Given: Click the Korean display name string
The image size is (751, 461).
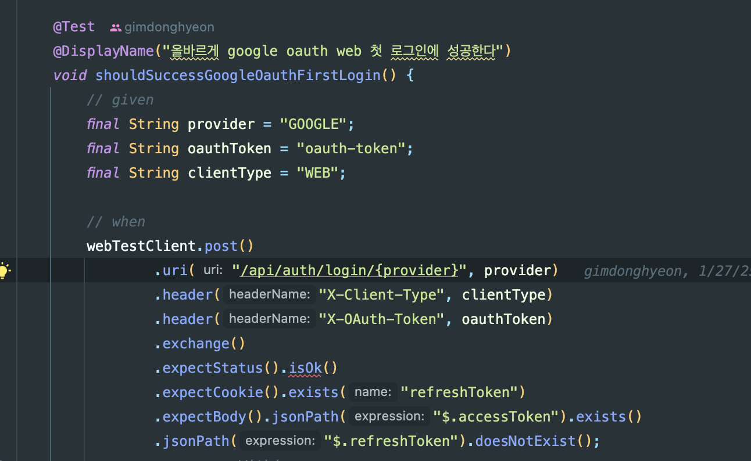Looking at the screenshot, I should tap(332, 51).
